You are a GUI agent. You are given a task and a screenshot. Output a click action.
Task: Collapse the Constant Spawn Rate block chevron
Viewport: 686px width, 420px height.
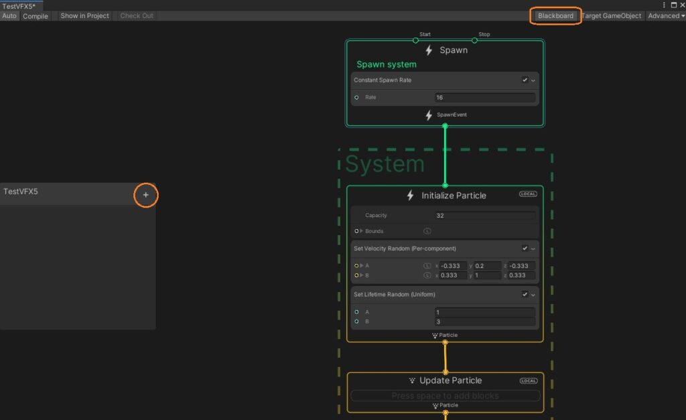coord(533,80)
